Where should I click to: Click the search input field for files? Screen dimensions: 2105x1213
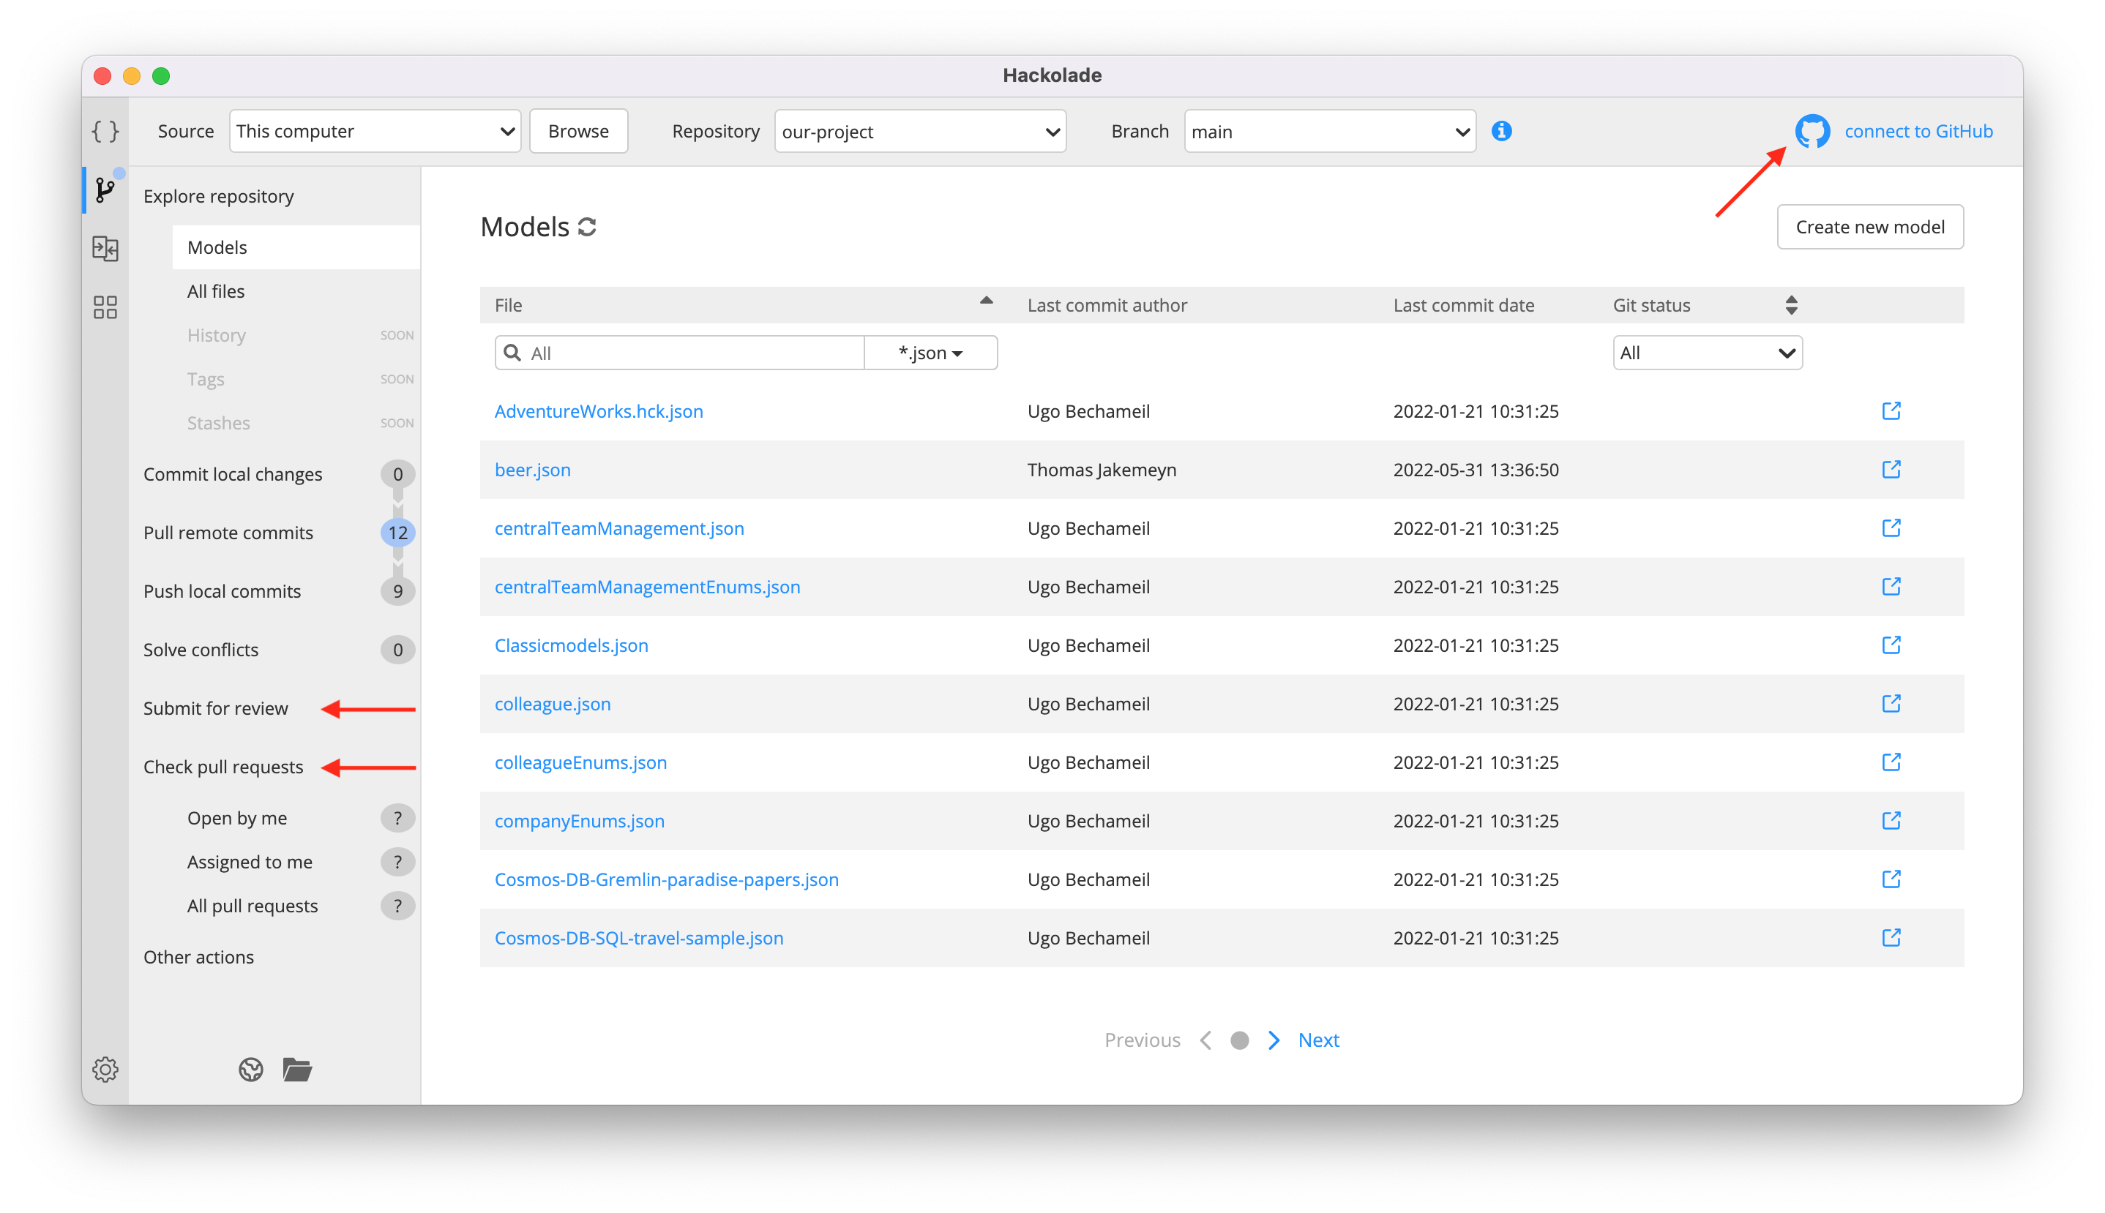coord(679,351)
